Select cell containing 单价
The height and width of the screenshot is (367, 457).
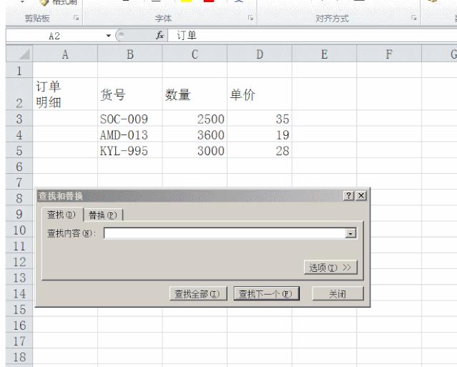pos(260,94)
